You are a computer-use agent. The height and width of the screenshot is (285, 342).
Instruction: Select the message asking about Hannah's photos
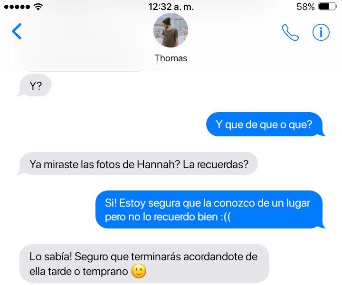coord(138,163)
